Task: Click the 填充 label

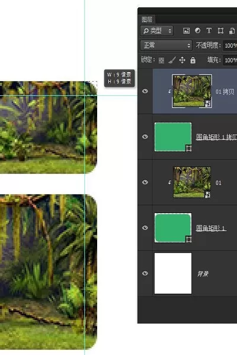Action: click(x=214, y=60)
